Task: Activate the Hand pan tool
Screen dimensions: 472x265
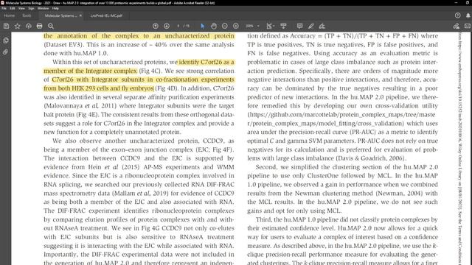Action: [214, 26]
